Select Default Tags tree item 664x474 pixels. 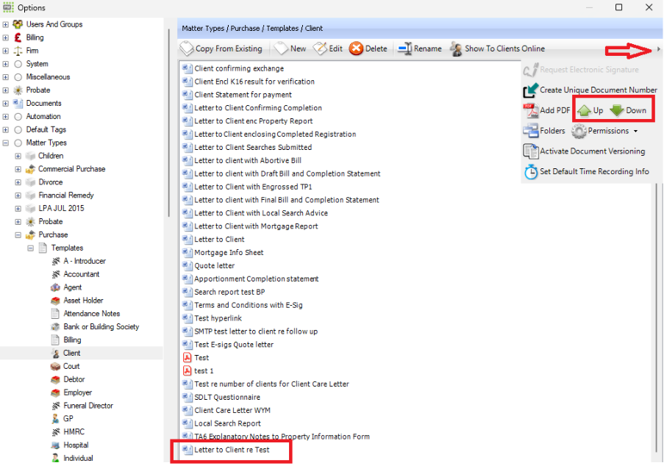(46, 129)
